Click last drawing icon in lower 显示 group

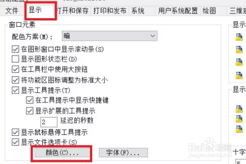pyautogui.click(x=239, y=129)
